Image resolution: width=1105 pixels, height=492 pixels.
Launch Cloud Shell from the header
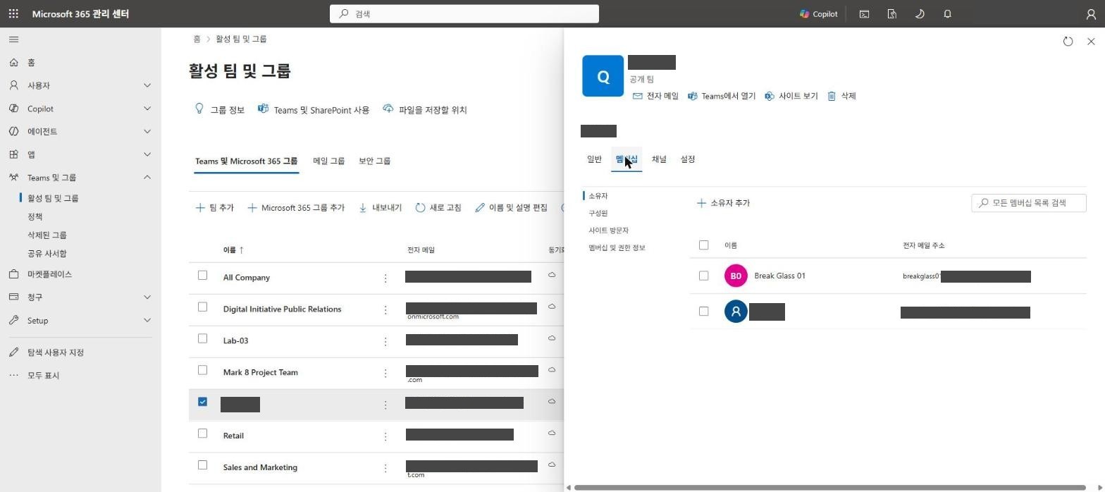click(x=864, y=13)
